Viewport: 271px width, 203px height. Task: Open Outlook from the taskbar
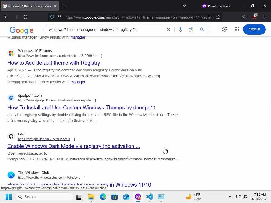[126, 197]
